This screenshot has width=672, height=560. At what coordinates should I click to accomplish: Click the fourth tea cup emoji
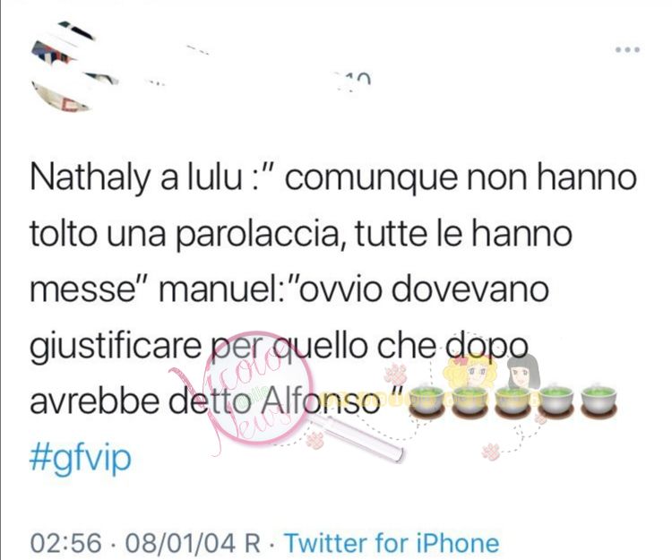click(x=556, y=401)
